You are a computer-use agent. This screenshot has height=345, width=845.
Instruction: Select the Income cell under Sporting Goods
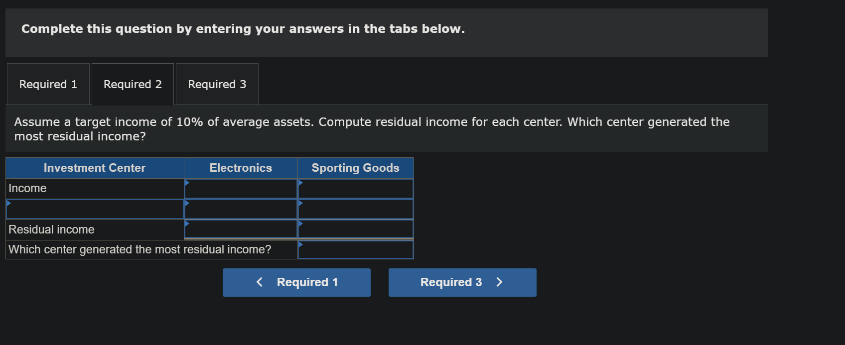pyautogui.click(x=355, y=188)
